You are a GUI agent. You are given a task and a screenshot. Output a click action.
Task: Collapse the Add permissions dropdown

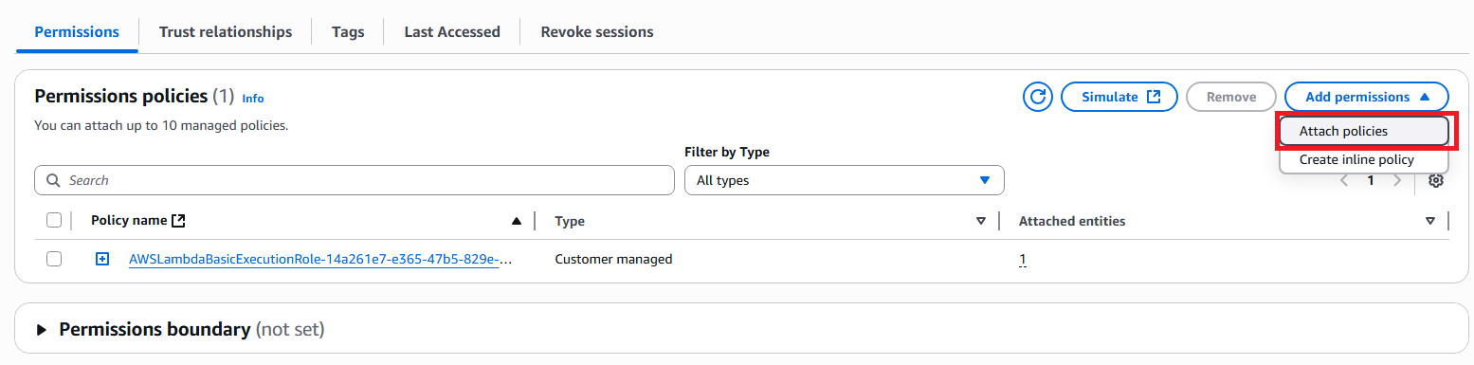point(1366,97)
